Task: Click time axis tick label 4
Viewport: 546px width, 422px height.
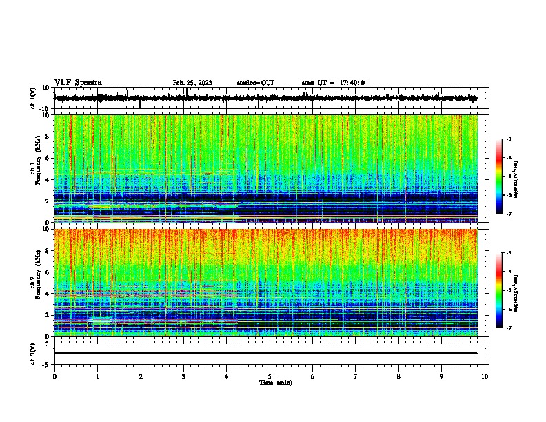Action: click(x=227, y=376)
